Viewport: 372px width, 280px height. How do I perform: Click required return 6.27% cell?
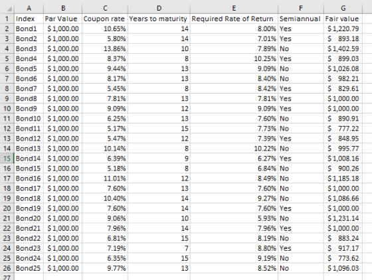click(x=234, y=158)
